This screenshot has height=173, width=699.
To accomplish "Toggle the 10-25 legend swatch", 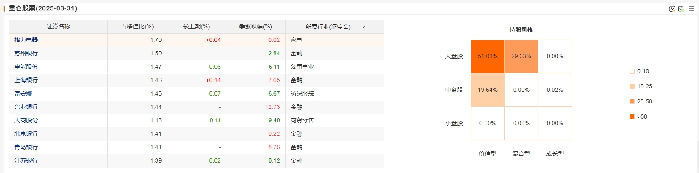I will click(632, 86).
